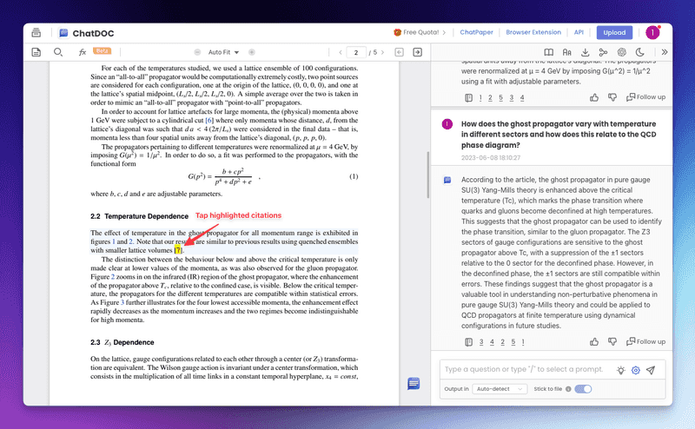Click the chat message avatar beside the ghost propagator answer
This screenshot has height=429, width=695.
point(447,180)
